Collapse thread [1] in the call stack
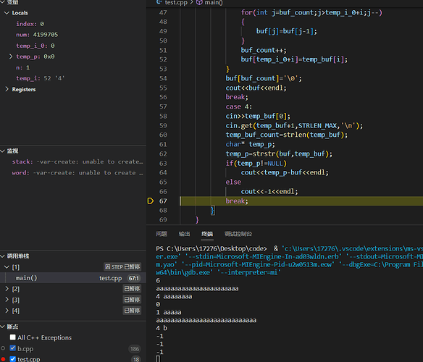Screen dimensions: 423x362 pos(7,266)
